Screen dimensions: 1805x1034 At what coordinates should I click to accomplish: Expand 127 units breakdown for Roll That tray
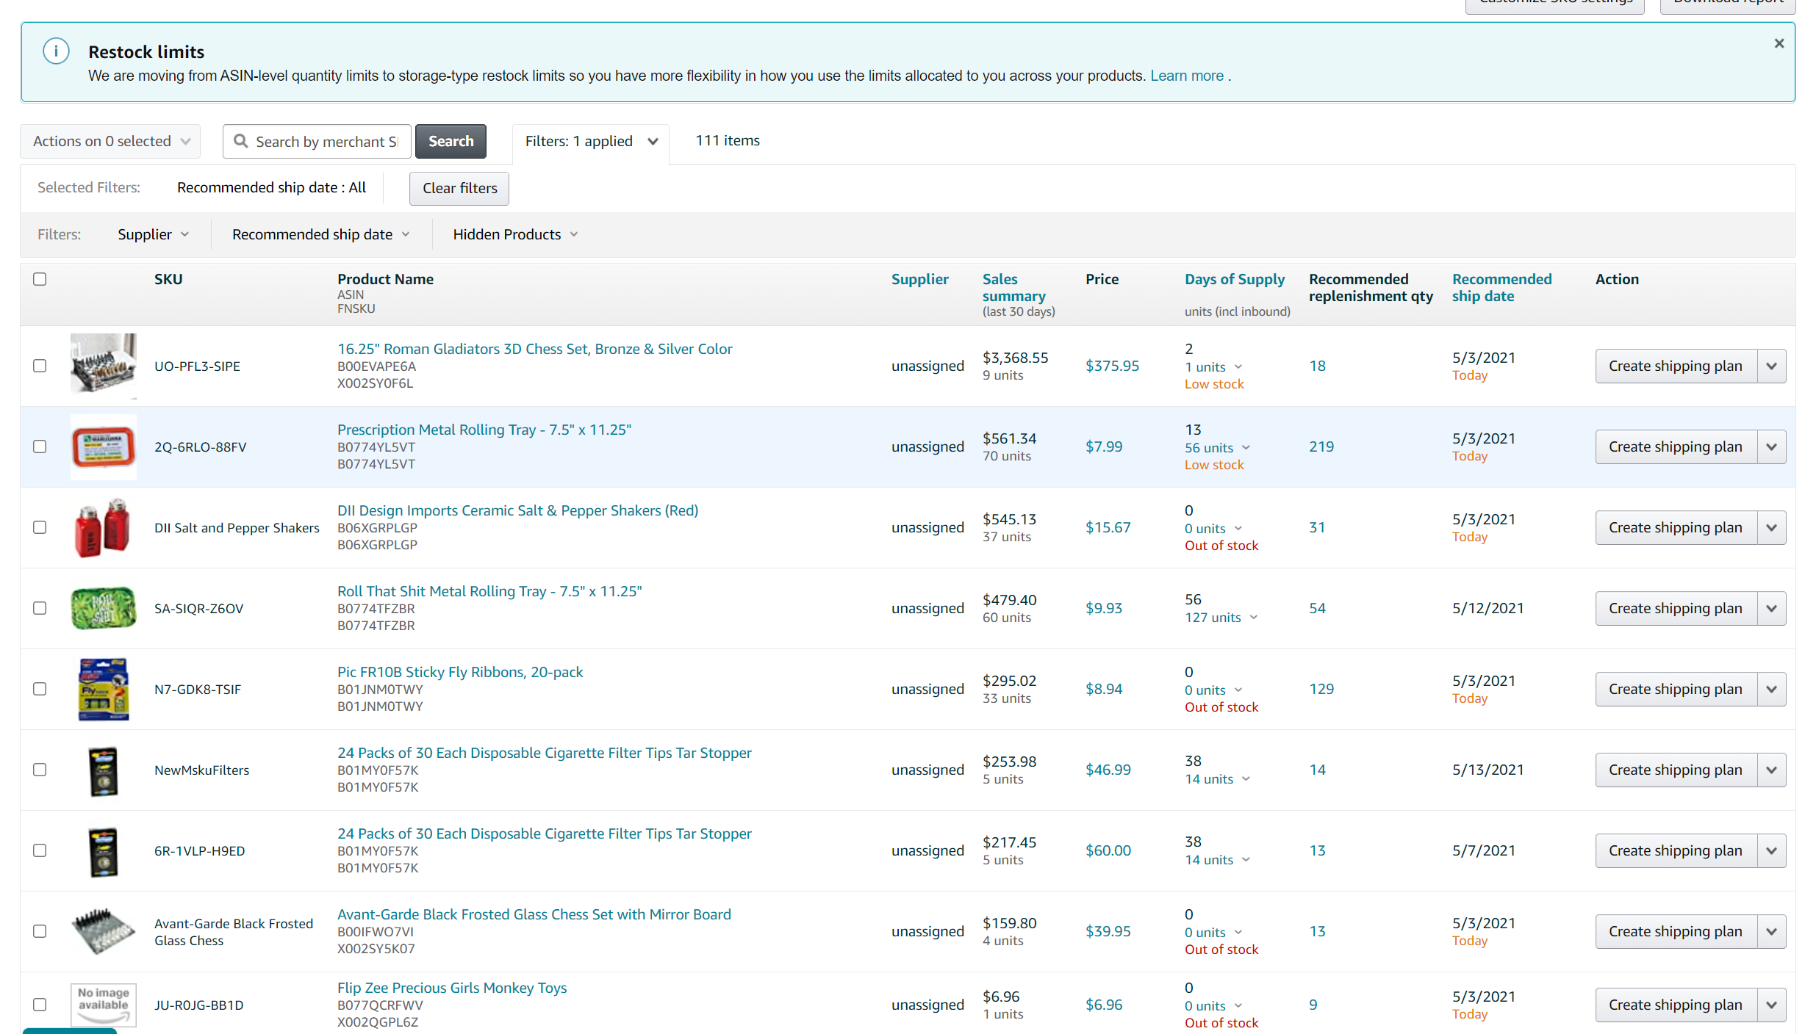(1254, 618)
